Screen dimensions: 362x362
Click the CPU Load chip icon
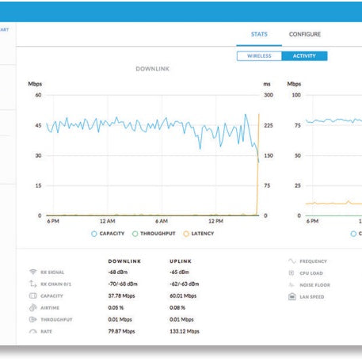click(x=292, y=273)
